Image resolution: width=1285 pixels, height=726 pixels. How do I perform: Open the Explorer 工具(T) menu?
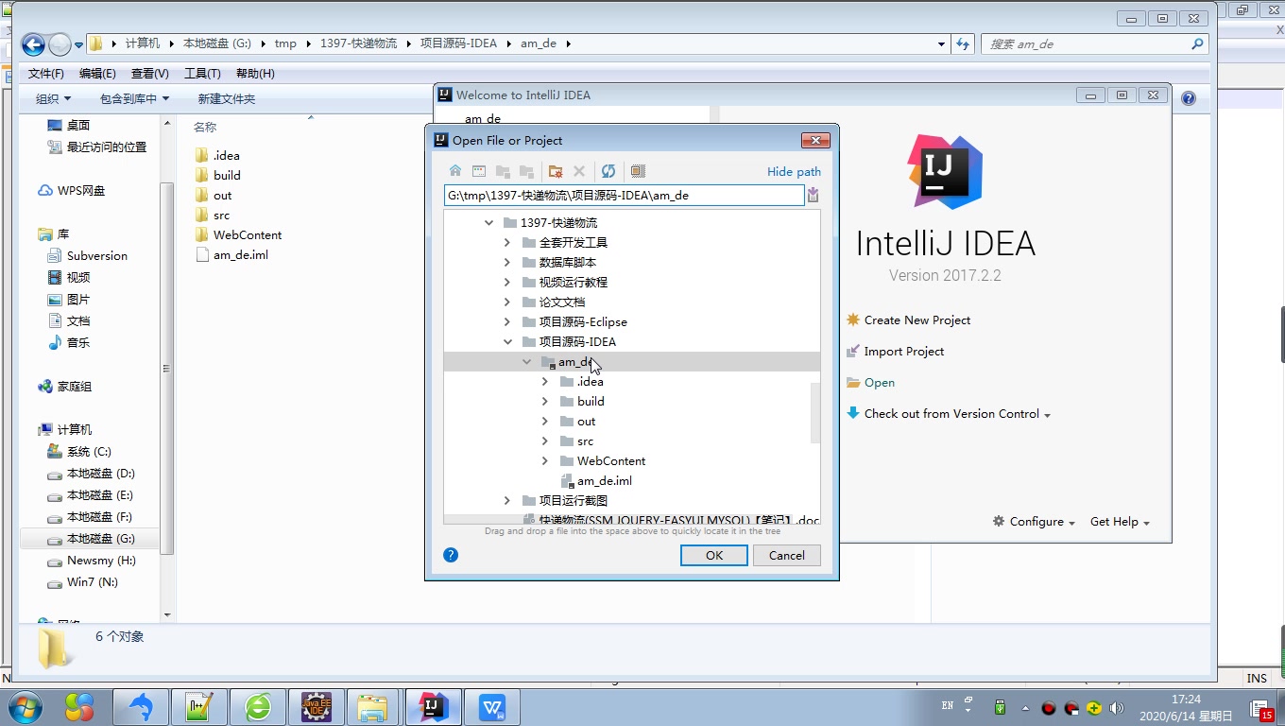pos(202,73)
